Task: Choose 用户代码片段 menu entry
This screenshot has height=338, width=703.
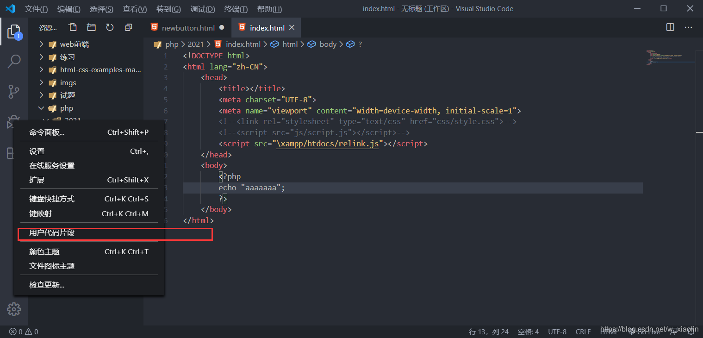Action: pos(89,233)
